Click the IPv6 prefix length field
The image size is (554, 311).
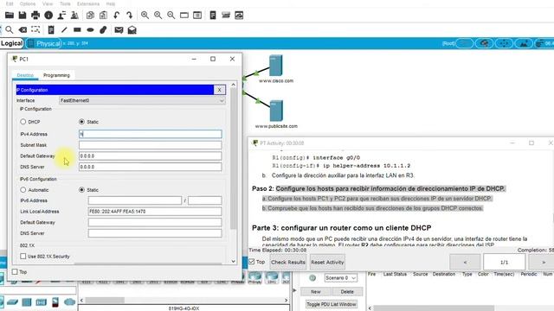[205, 200]
